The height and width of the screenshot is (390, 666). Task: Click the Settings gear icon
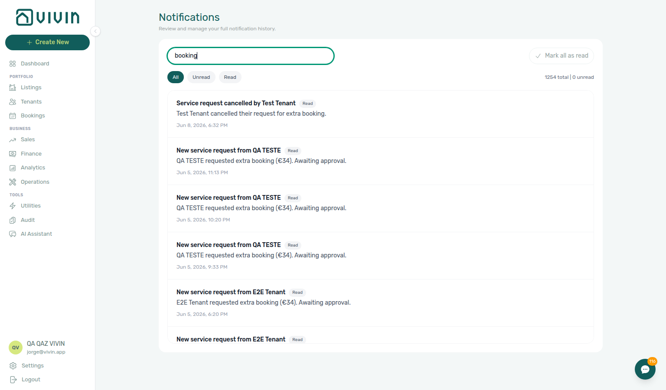tap(13, 366)
